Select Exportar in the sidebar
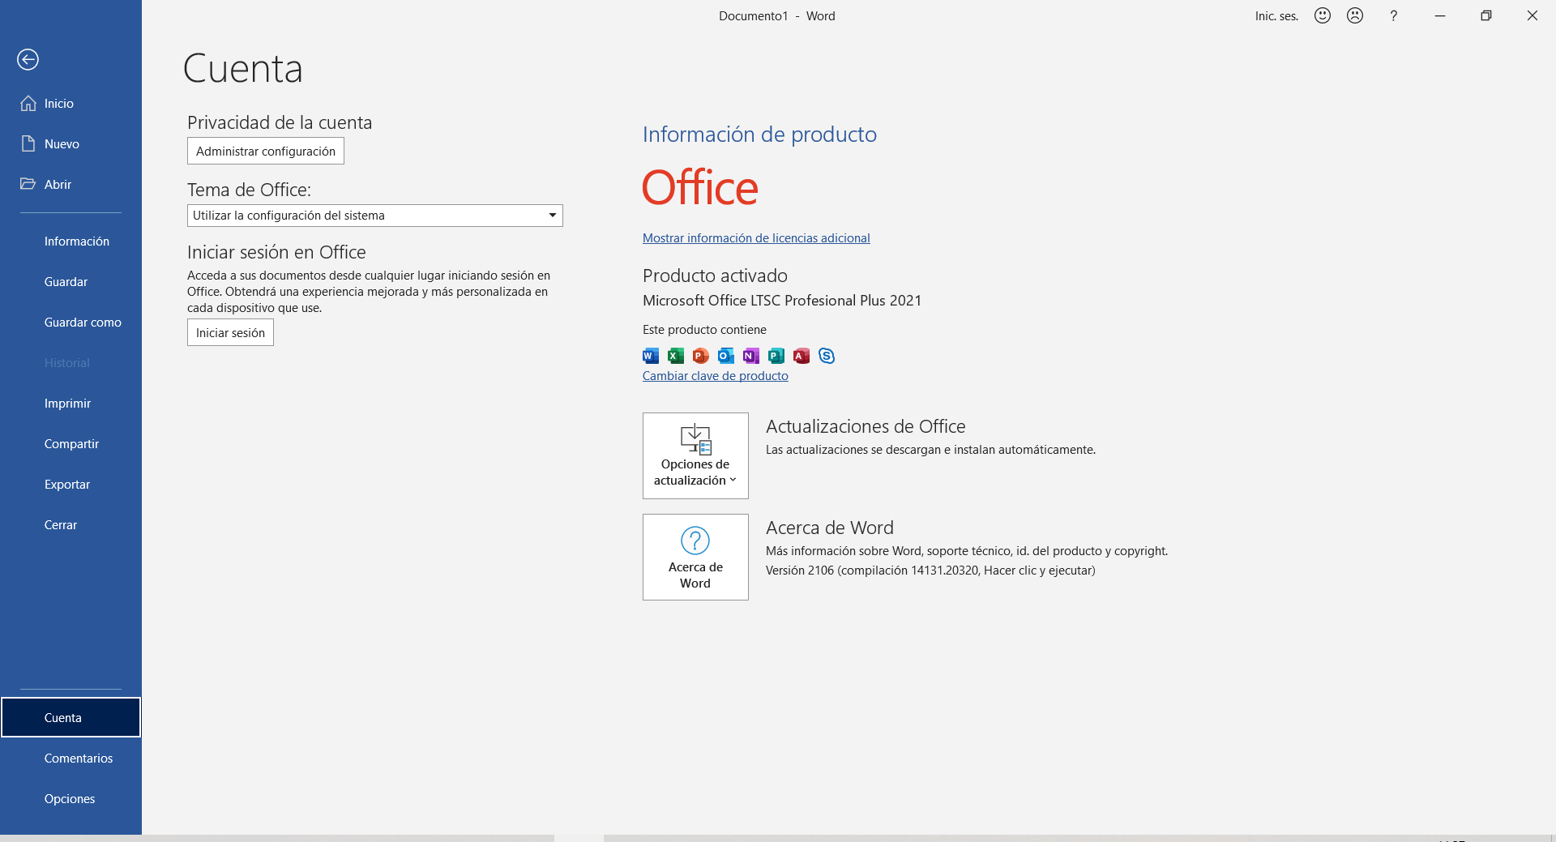The width and height of the screenshot is (1556, 842). pyautogui.click(x=71, y=484)
